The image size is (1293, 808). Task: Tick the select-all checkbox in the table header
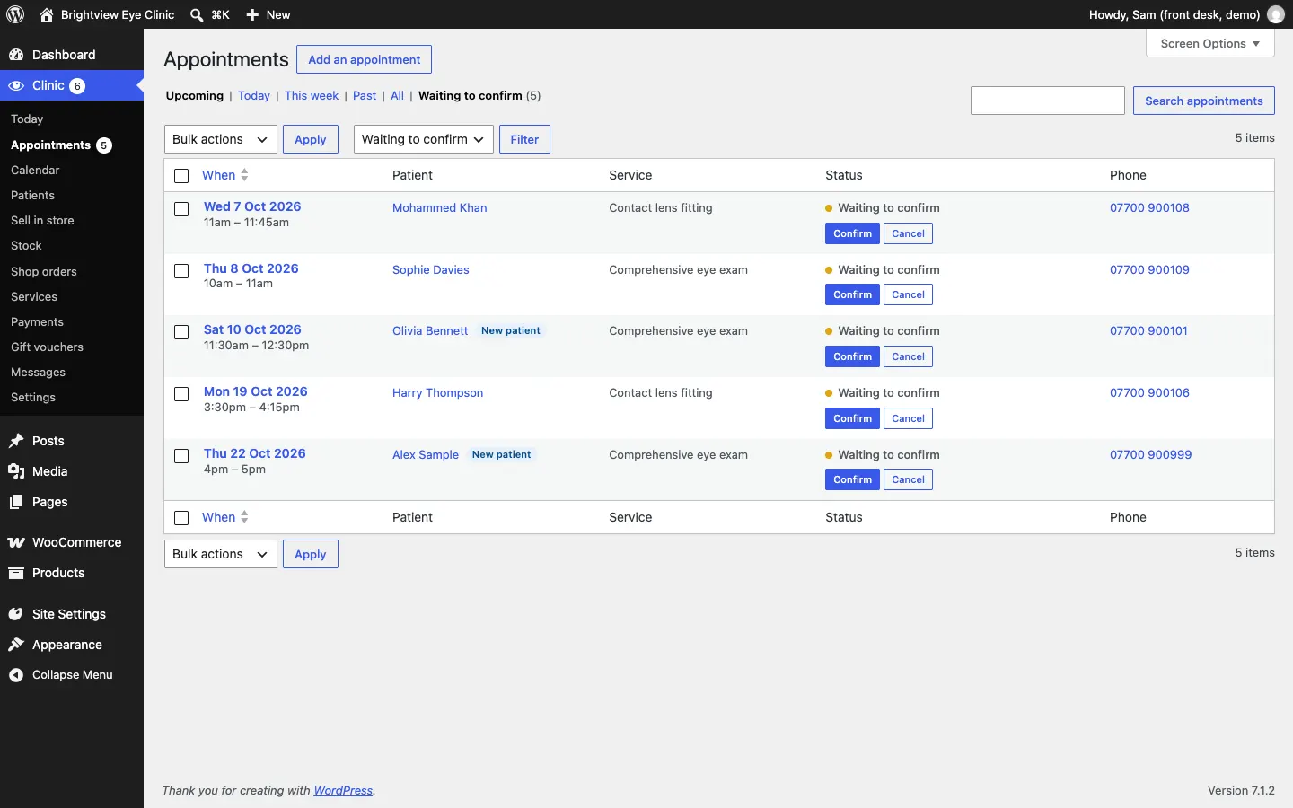181,176
